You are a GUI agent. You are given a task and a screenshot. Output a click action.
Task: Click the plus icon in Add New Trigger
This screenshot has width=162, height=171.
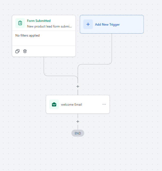pyautogui.click(x=88, y=24)
